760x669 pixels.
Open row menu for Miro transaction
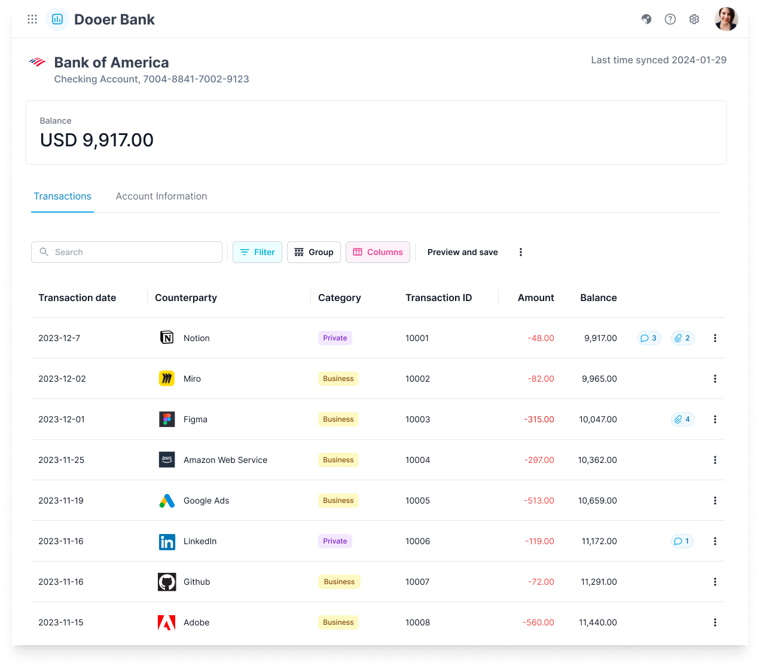pos(715,379)
